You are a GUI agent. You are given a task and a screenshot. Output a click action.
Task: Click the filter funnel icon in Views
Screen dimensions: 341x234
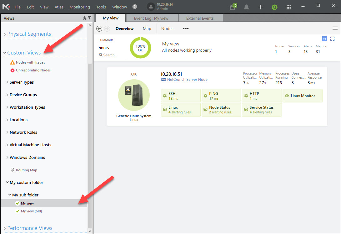[x=89, y=18]
